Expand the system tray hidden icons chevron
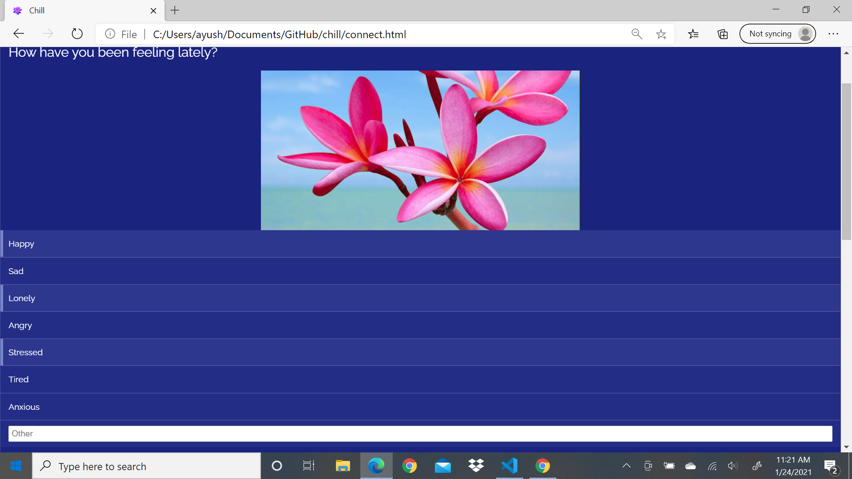This screenshot has height=479, width=852. [626, 466]
